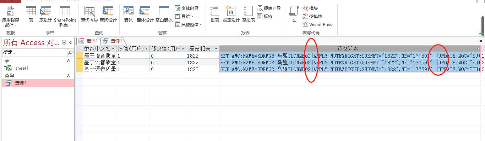Click the 搜索 search input field
This screenshot has height=141, width=485.
[x=34, y=52]
